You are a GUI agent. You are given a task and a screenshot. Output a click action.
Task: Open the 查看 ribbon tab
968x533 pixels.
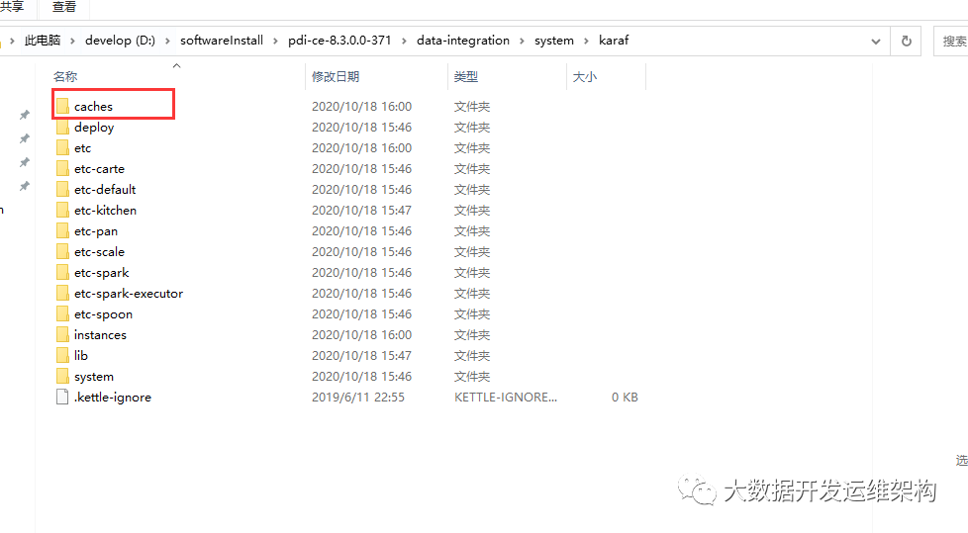(64, 7)
